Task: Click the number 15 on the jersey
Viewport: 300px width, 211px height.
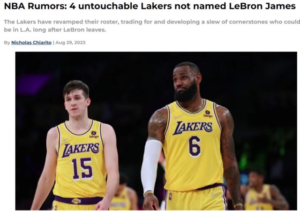Action: pyautogui.click(x=82, y=168)
